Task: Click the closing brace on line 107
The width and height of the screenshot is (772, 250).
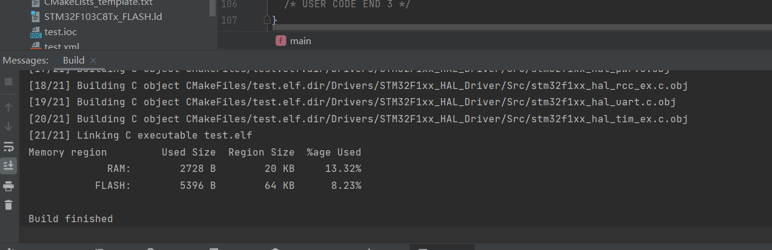Action: 274,21
